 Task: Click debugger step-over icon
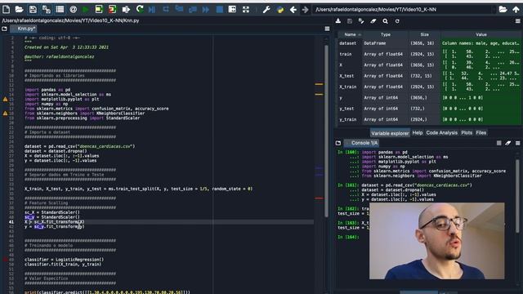point(166,9)
